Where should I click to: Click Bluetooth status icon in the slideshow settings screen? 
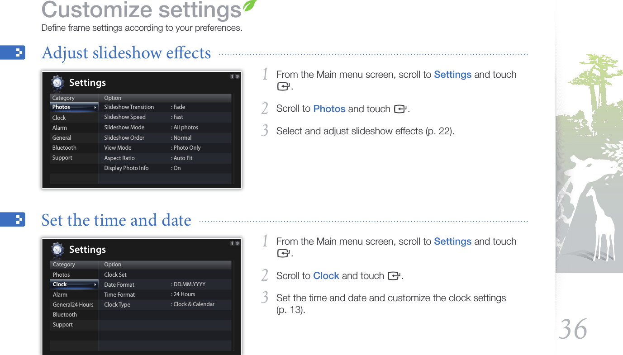232,76
